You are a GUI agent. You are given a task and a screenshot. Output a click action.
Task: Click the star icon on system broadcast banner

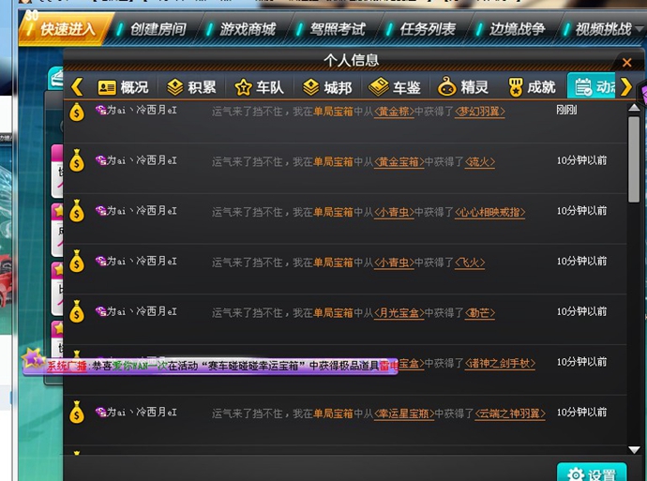pyautogui.click(x=32, y=357)
